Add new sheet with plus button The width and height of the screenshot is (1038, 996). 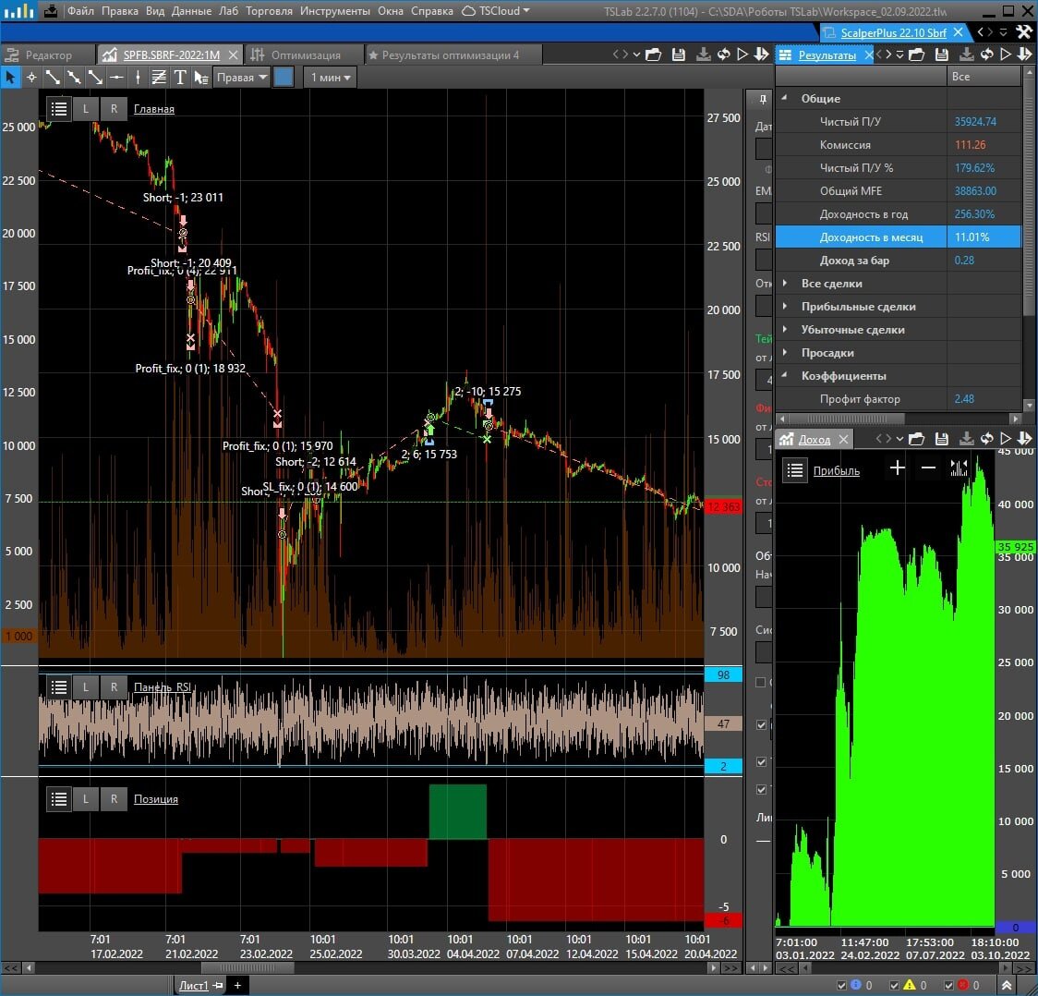tap(237, 986)
